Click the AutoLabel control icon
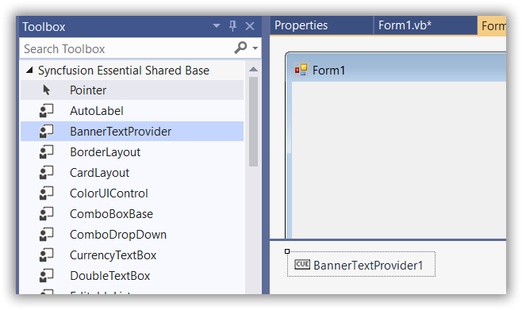Image resolution: width=522 pixels, height=310 pixels. (x=46, y=111)
